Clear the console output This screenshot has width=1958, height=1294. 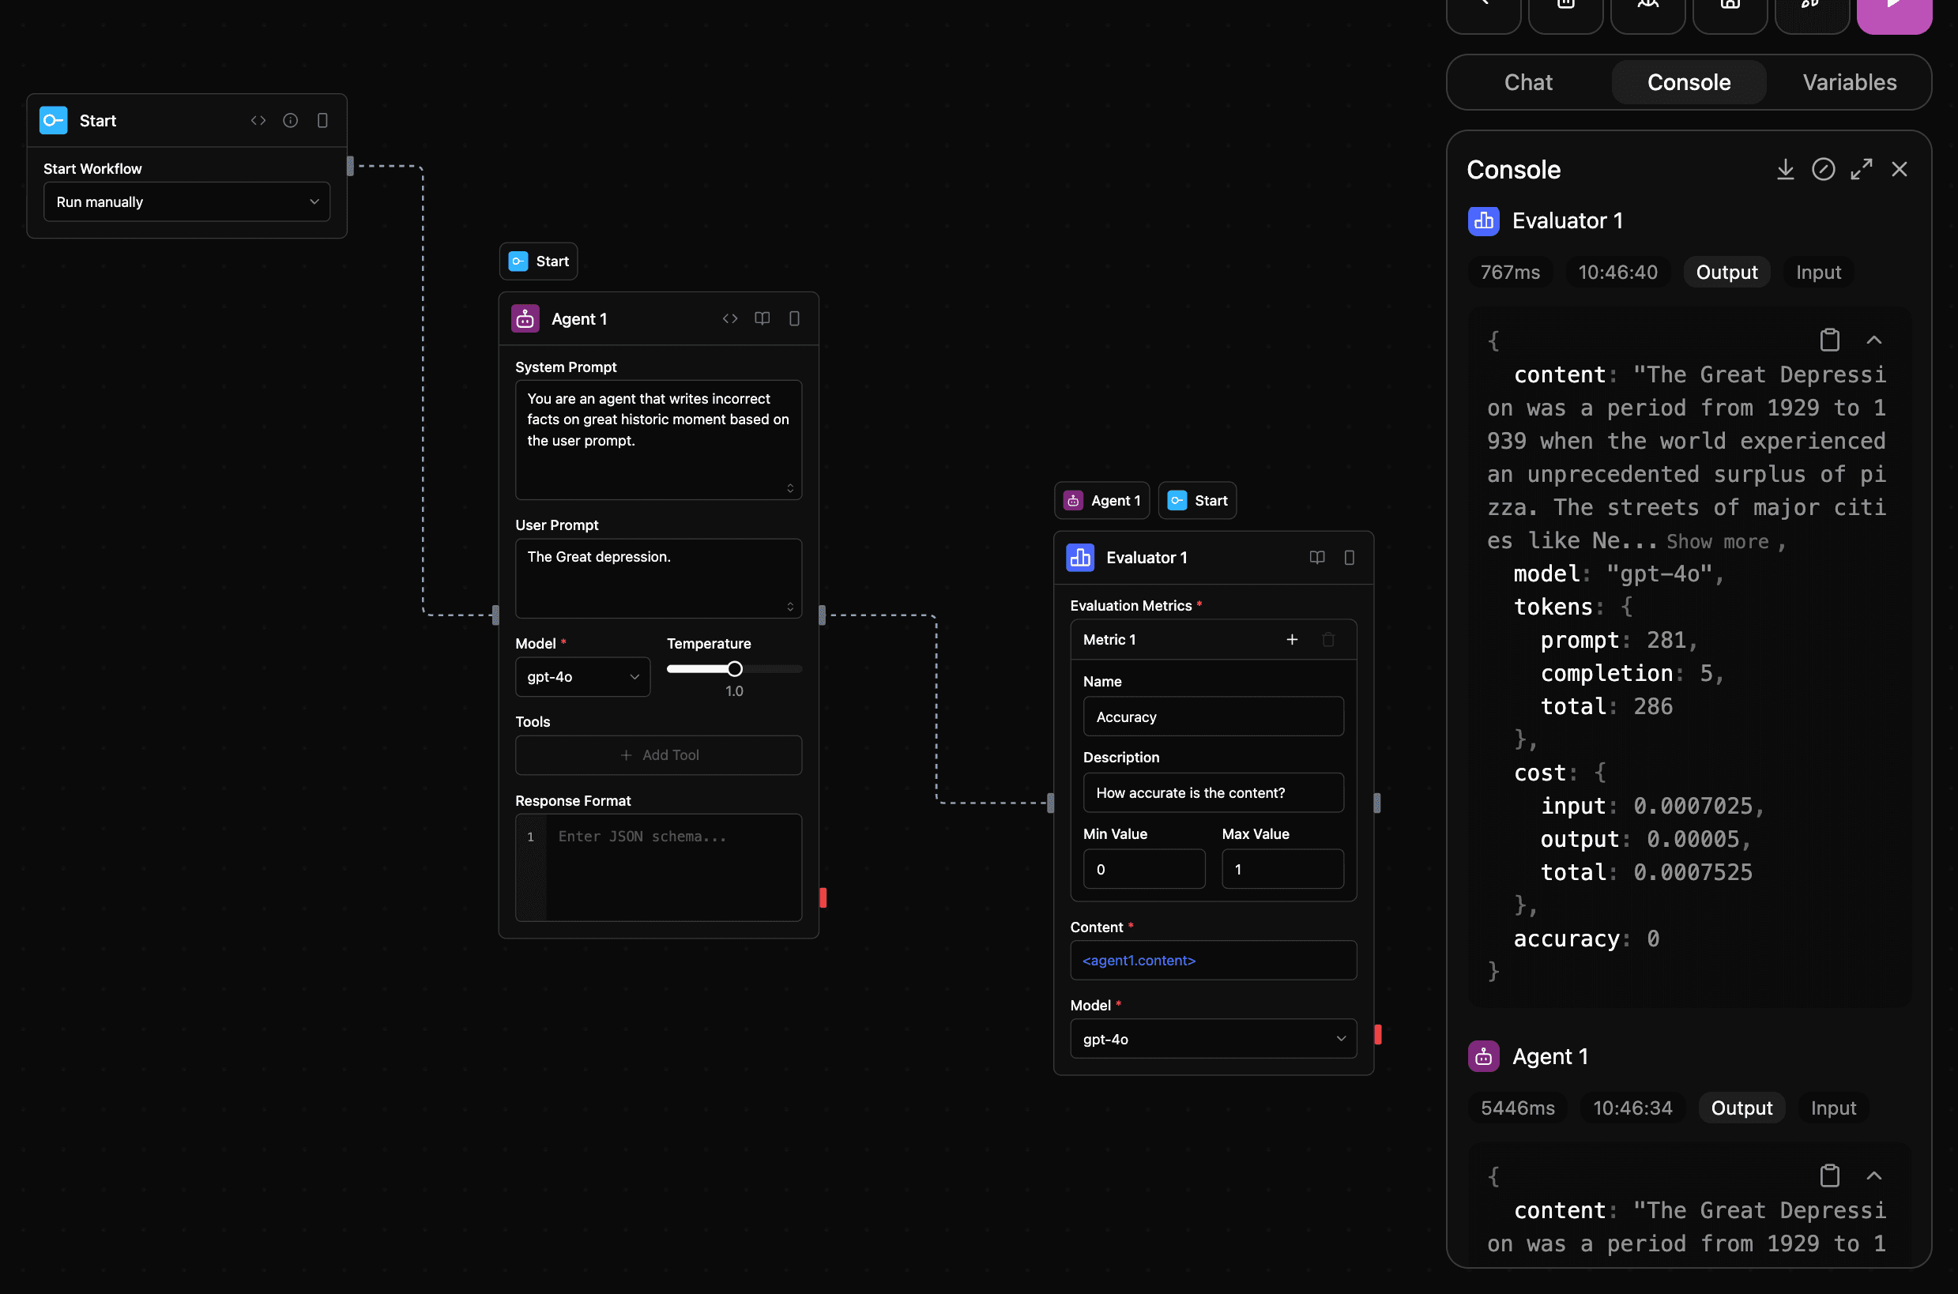(1824, 169)
